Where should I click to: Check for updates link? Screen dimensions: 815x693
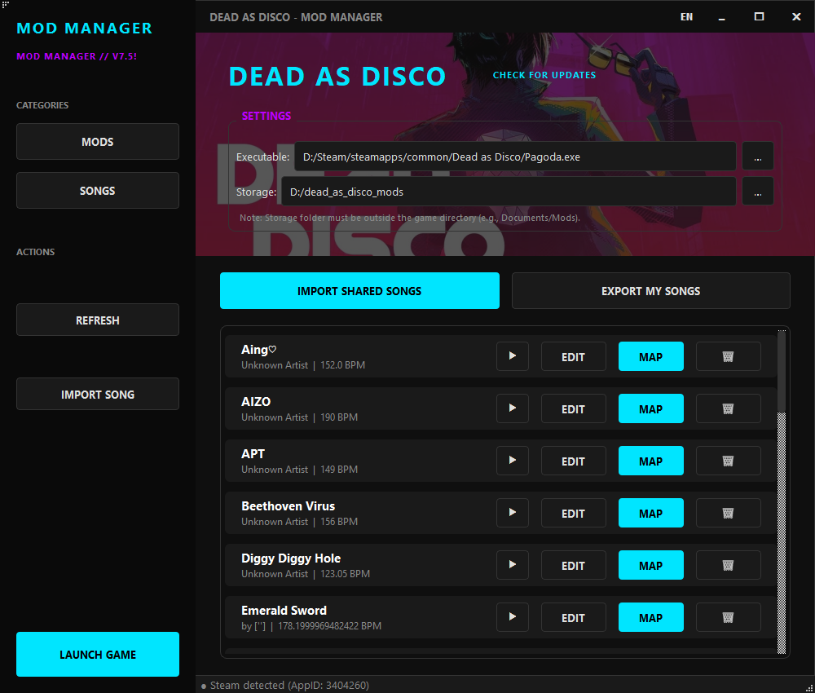[x=544, y=75]
